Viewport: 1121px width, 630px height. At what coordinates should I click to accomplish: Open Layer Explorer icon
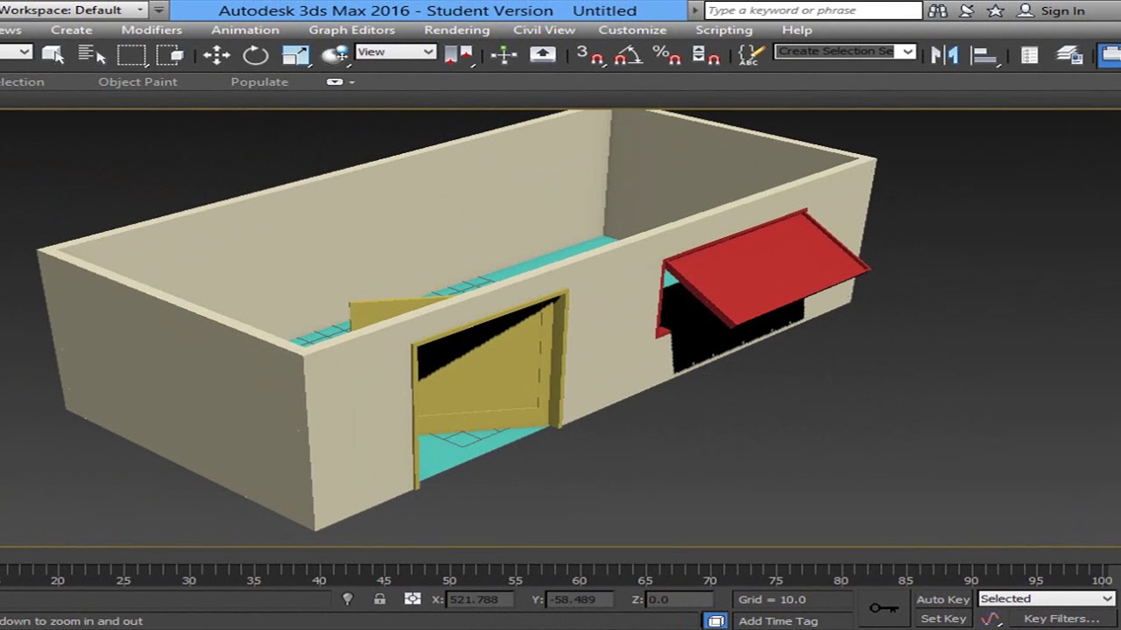(1069, 55)
